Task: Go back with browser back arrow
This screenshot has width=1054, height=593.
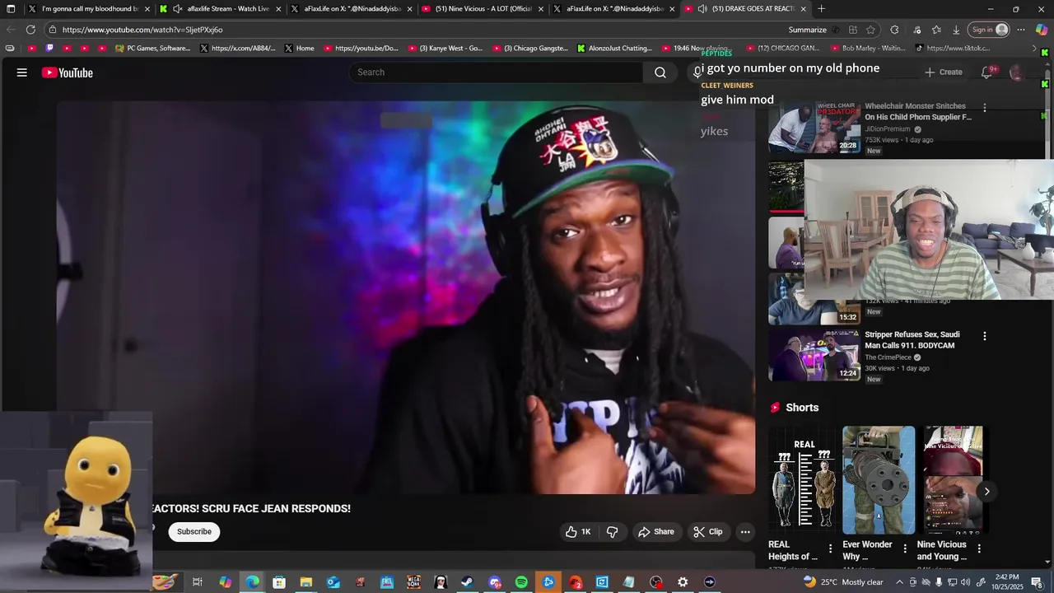Action: point(10,30)
